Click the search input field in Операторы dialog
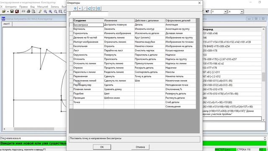This screenshot has width=268, height=151. [89, 14]
